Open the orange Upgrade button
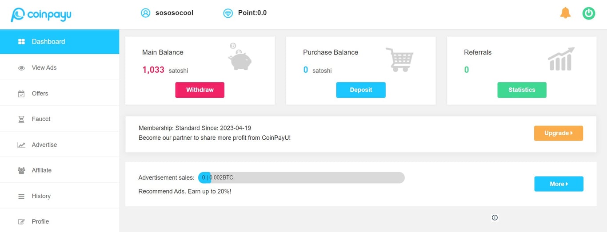The width and height of the screenshot is (607, 232). [x=559, y=133]
